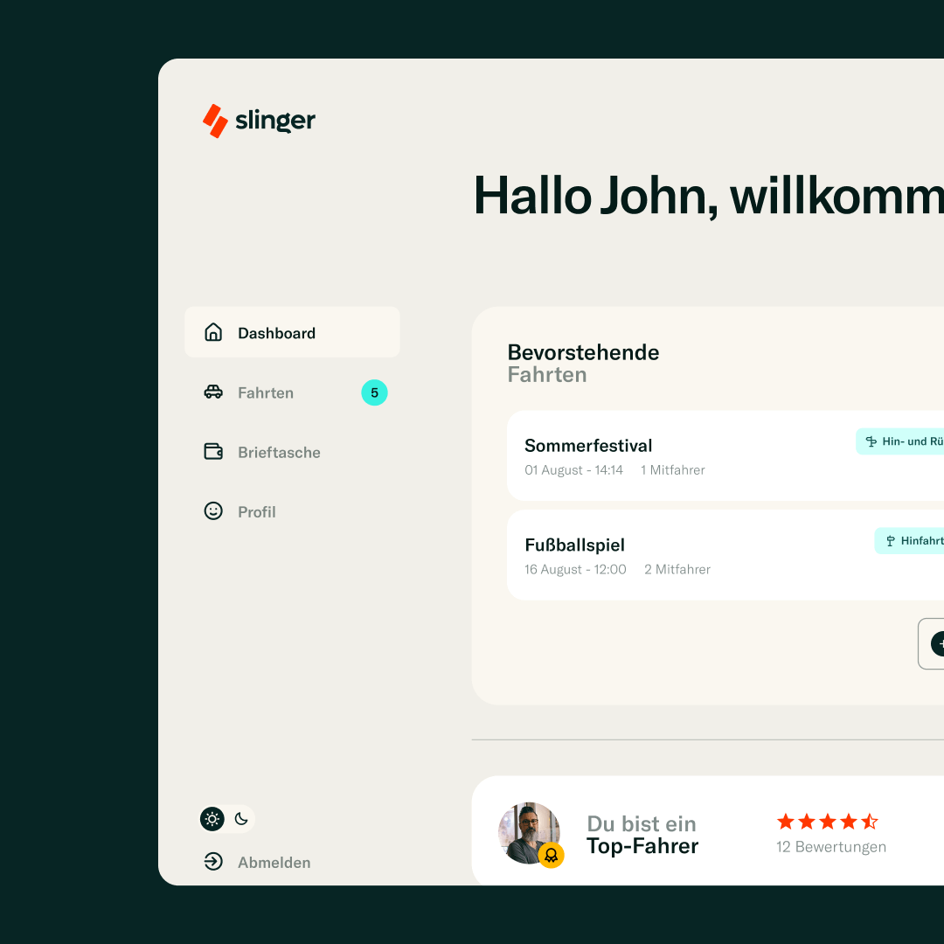Switch to light mode with sun icon
Viewport: 944px width, 944px height.
[x=212, y=819]
